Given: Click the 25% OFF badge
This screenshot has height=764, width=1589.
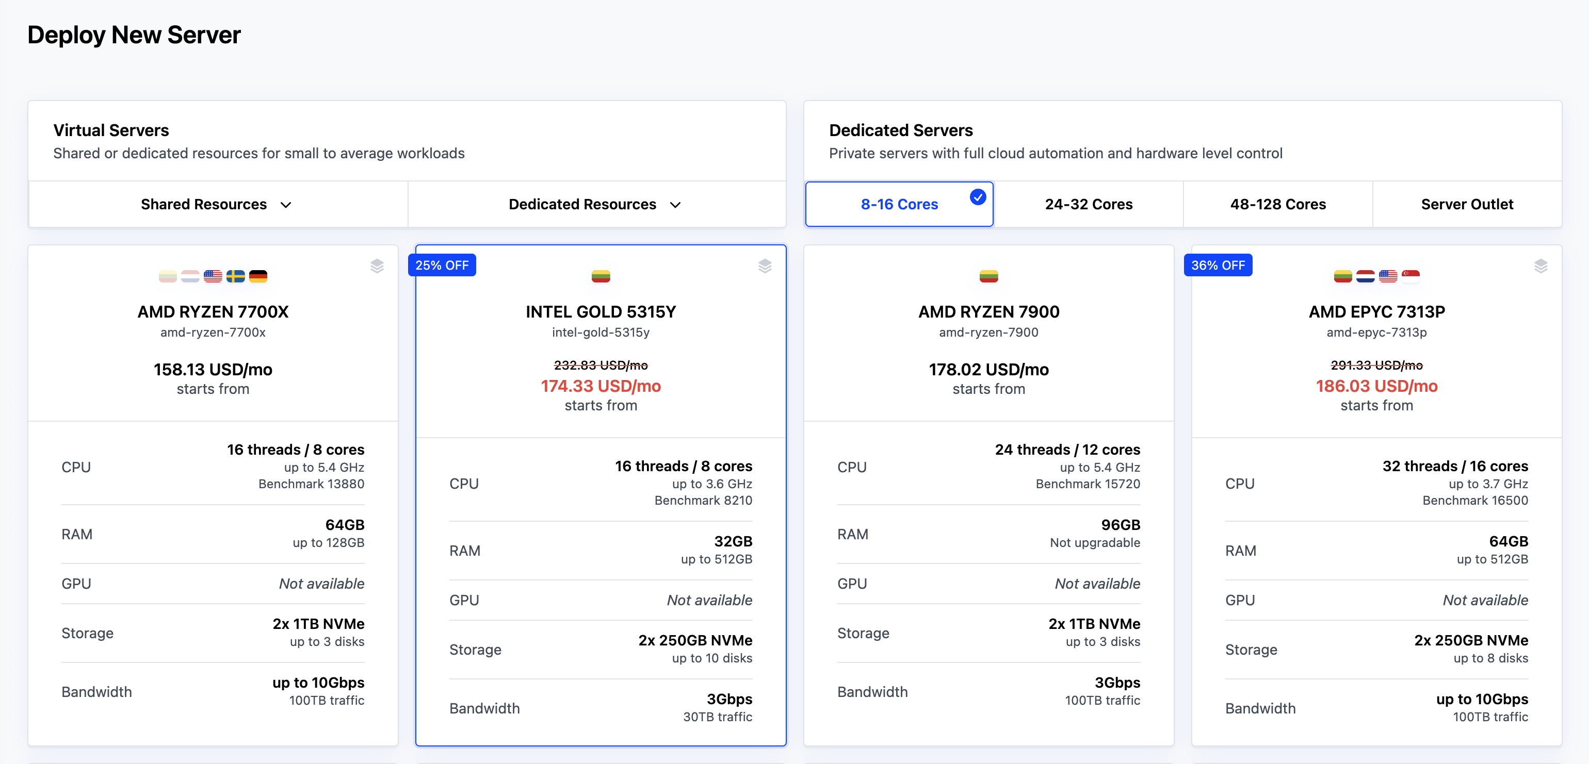Looking at the screenshot, I should pyautogui.click(x=442, y=265).
